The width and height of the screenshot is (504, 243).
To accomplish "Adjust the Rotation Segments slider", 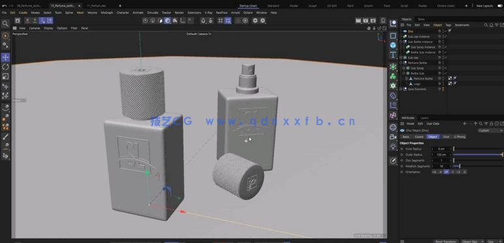I will point(478,166).
